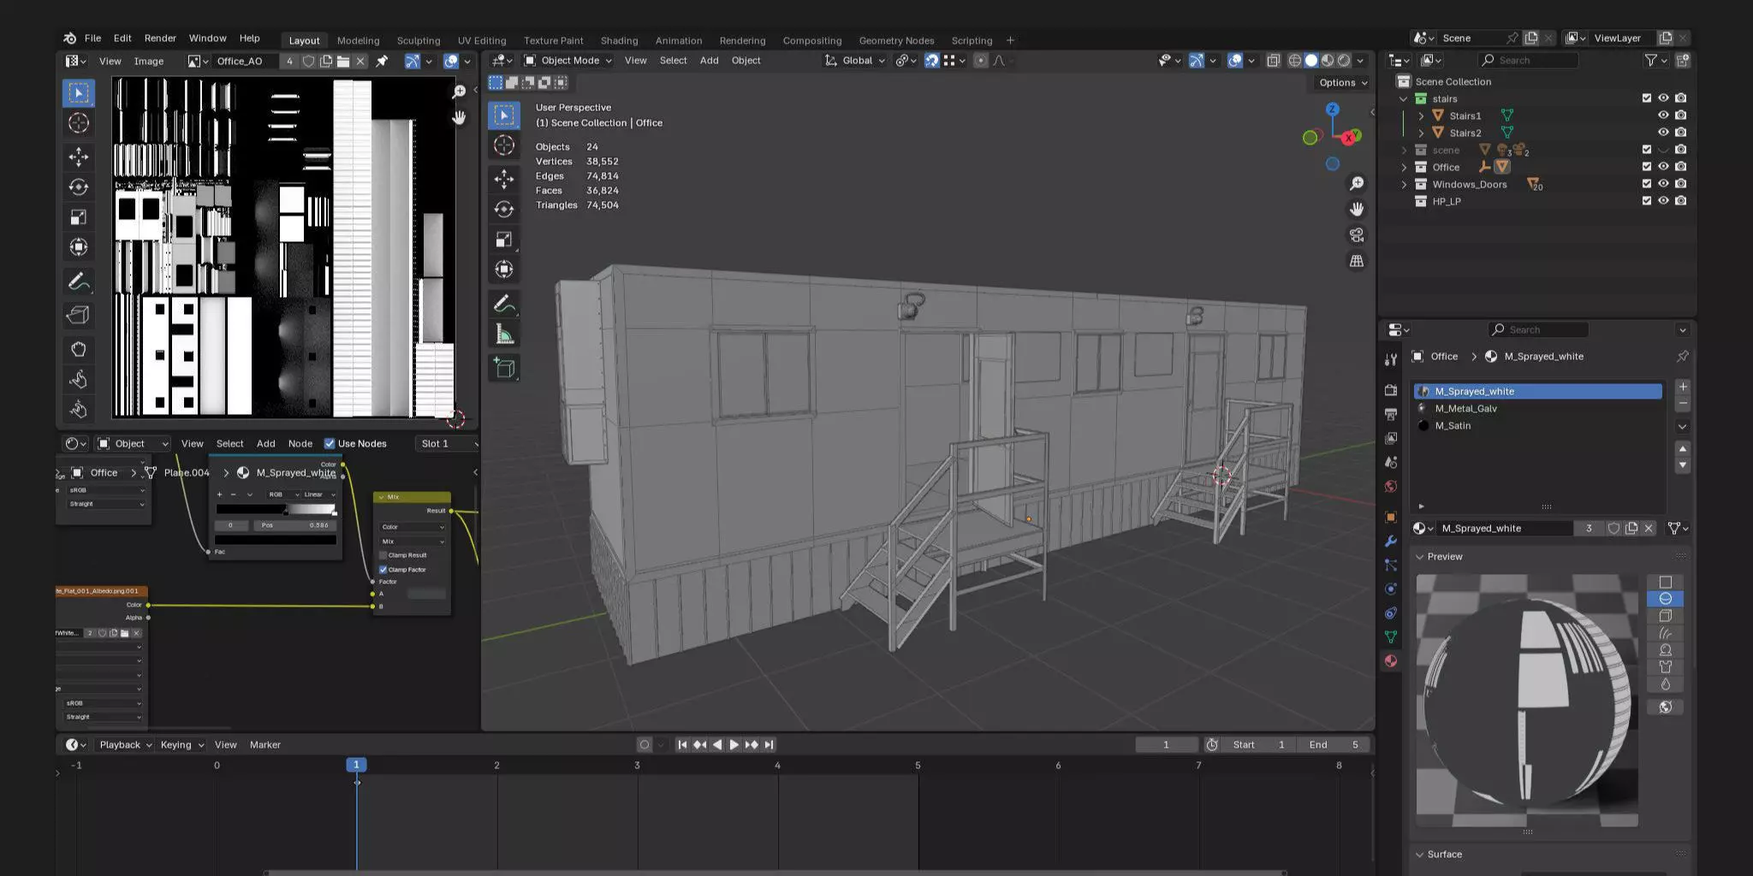Open the Material properties tab

point(1391,660)
